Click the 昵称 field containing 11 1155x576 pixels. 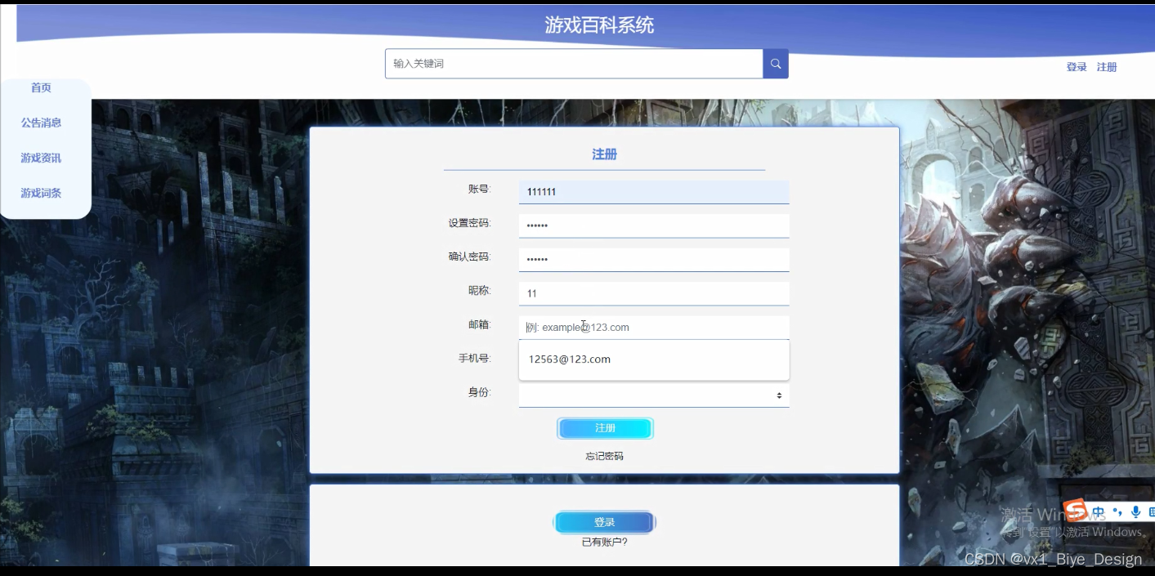(x=654, y=294)
